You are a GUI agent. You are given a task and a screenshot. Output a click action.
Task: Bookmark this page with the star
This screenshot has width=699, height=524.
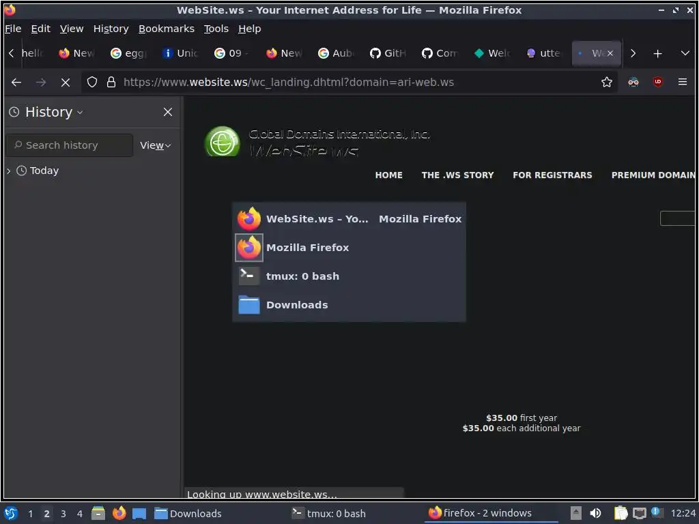pyautogui.click(x=606, y=82)
